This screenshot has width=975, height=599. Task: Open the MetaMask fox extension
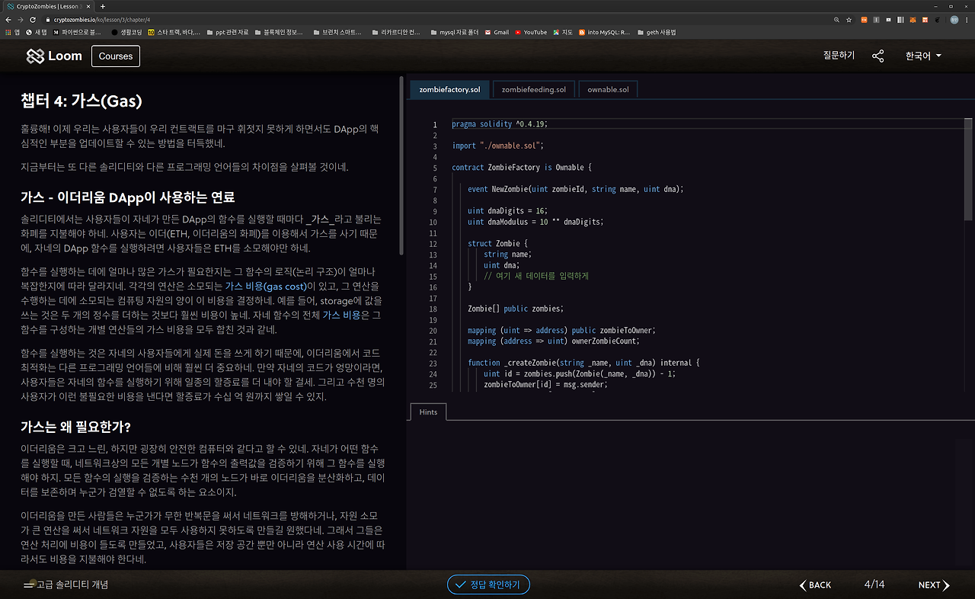point(913,19)
